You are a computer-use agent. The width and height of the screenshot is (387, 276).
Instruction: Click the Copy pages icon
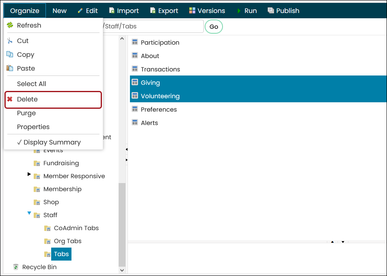(10, 54)
